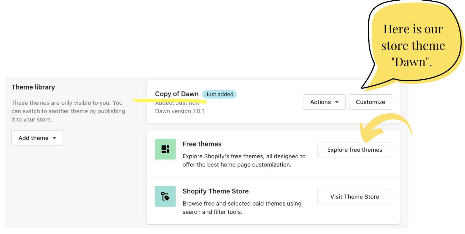The height and width of the screenshot is (234, 465).
Task: Customize the Copy of Dawn theme
Action: pyautogui.click(x=370, y=102)
